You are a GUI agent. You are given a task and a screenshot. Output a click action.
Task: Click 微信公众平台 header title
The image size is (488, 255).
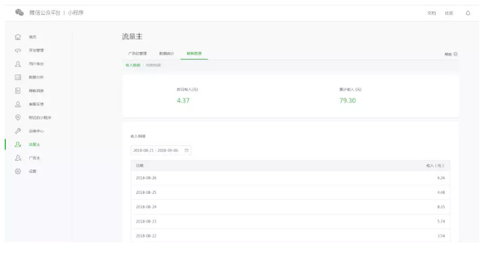pos(45,13)
